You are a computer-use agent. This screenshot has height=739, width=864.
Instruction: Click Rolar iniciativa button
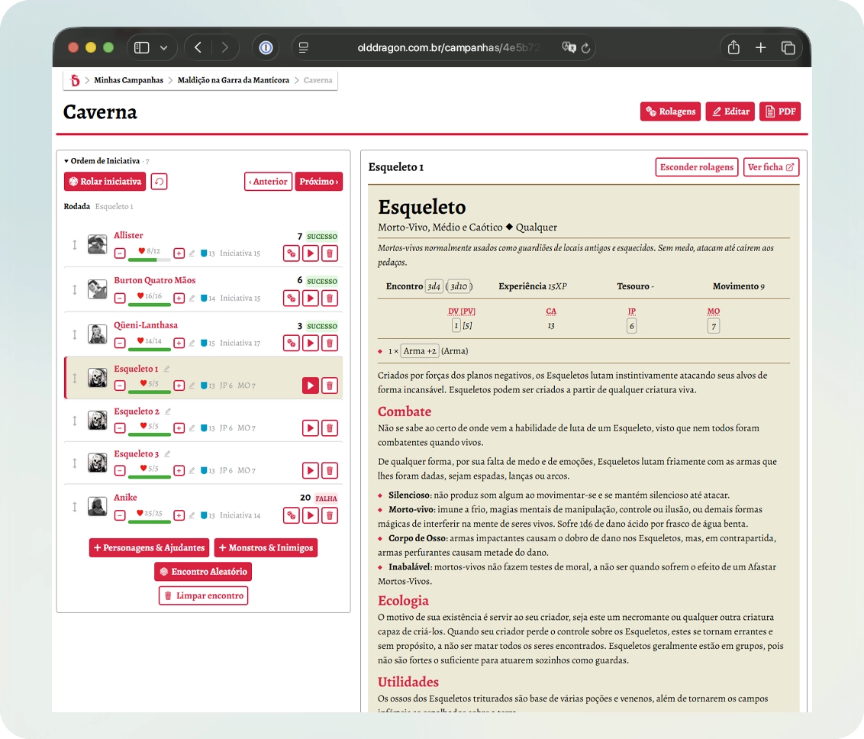point(105,181)
